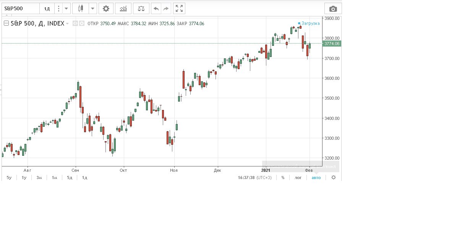The height and width of the screenshot is (226, 457).
Task: Open chart properties gear icon
Action: (x=106, y=9)
